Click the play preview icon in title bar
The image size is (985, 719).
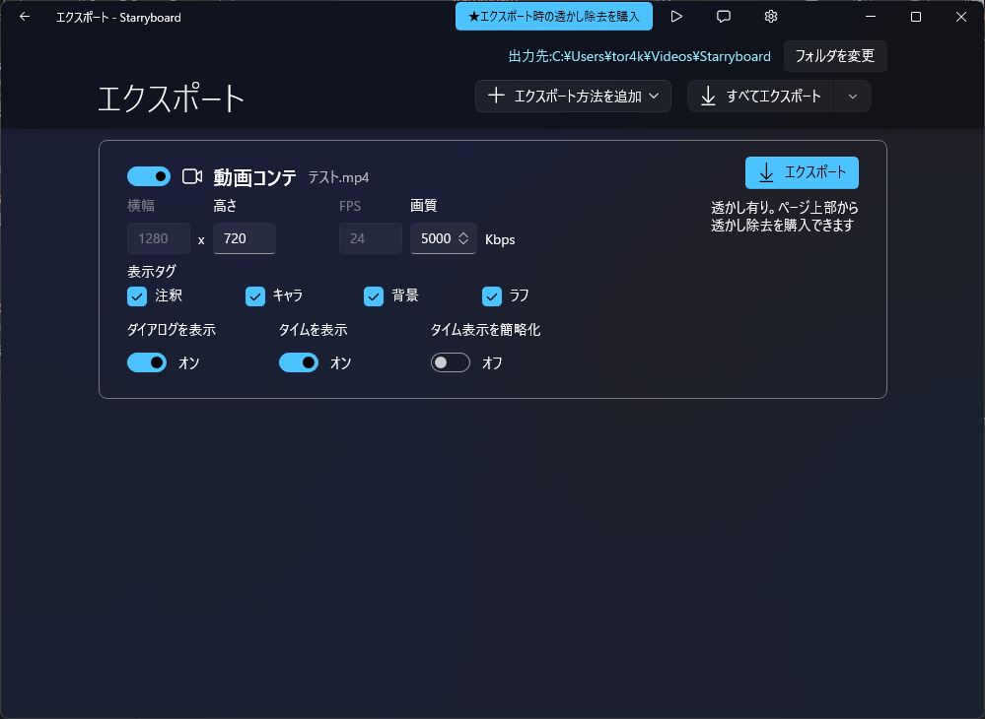tap(676, 17)
